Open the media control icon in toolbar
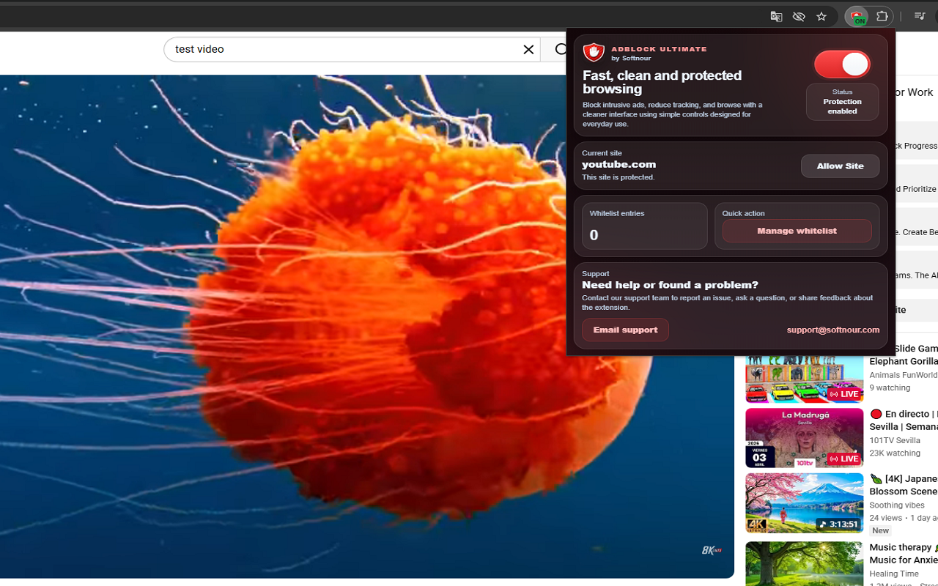Screen dimensions: 938x586 920,16
